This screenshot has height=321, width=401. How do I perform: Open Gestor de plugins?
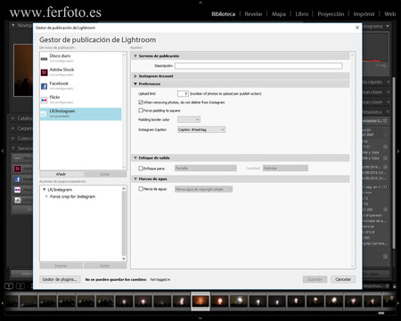coord(60,279)
